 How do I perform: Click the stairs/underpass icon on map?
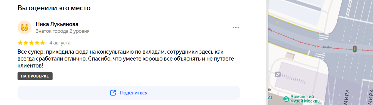[x=278, y=74]
